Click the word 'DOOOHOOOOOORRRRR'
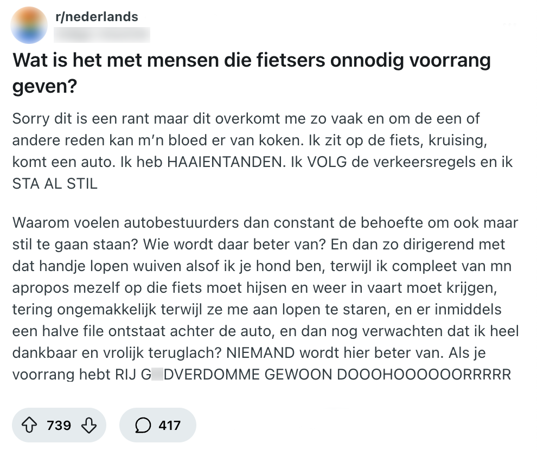 coord(424,375)
